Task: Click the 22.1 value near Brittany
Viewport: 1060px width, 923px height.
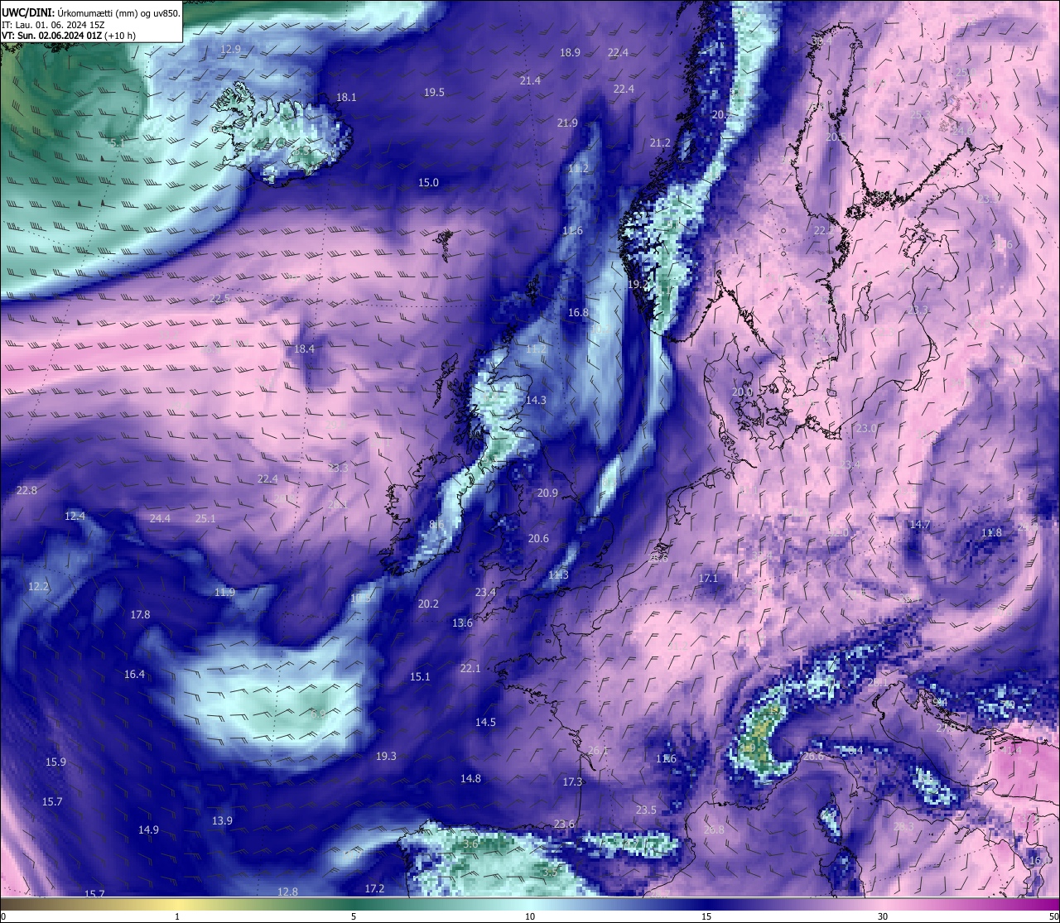Action: coord(470,669)
